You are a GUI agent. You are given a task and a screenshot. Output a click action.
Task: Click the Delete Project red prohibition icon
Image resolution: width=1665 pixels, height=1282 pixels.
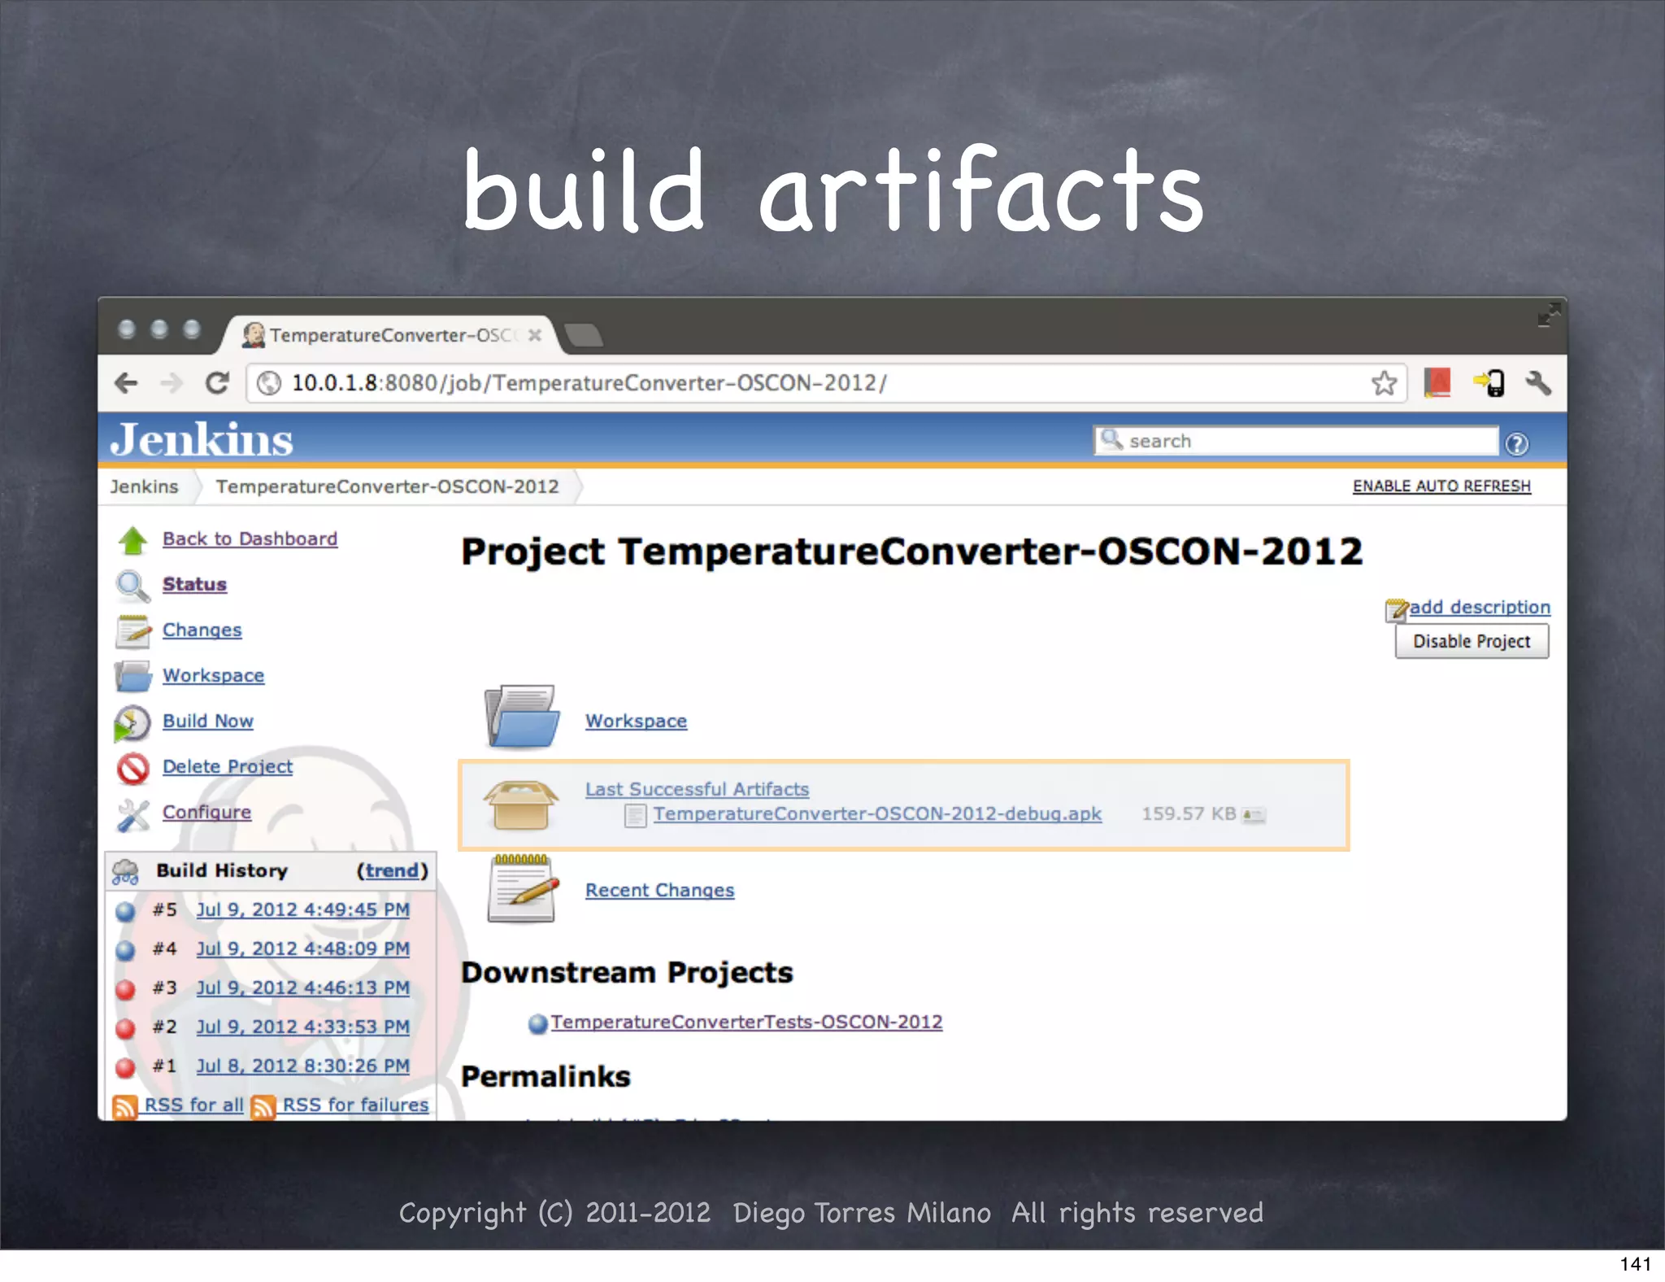[x=133, y=768]
